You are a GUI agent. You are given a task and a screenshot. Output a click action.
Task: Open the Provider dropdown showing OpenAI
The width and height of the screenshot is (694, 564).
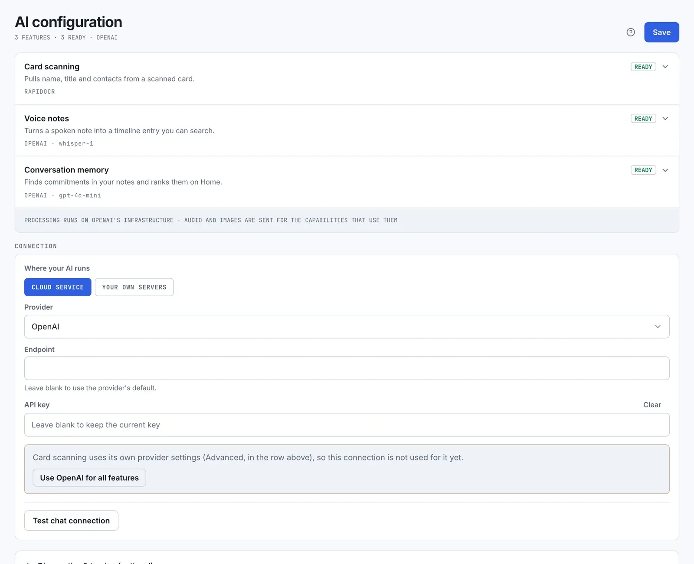point(347,326)
